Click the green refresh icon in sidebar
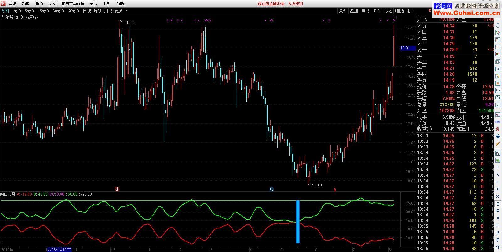 (498, 161)
